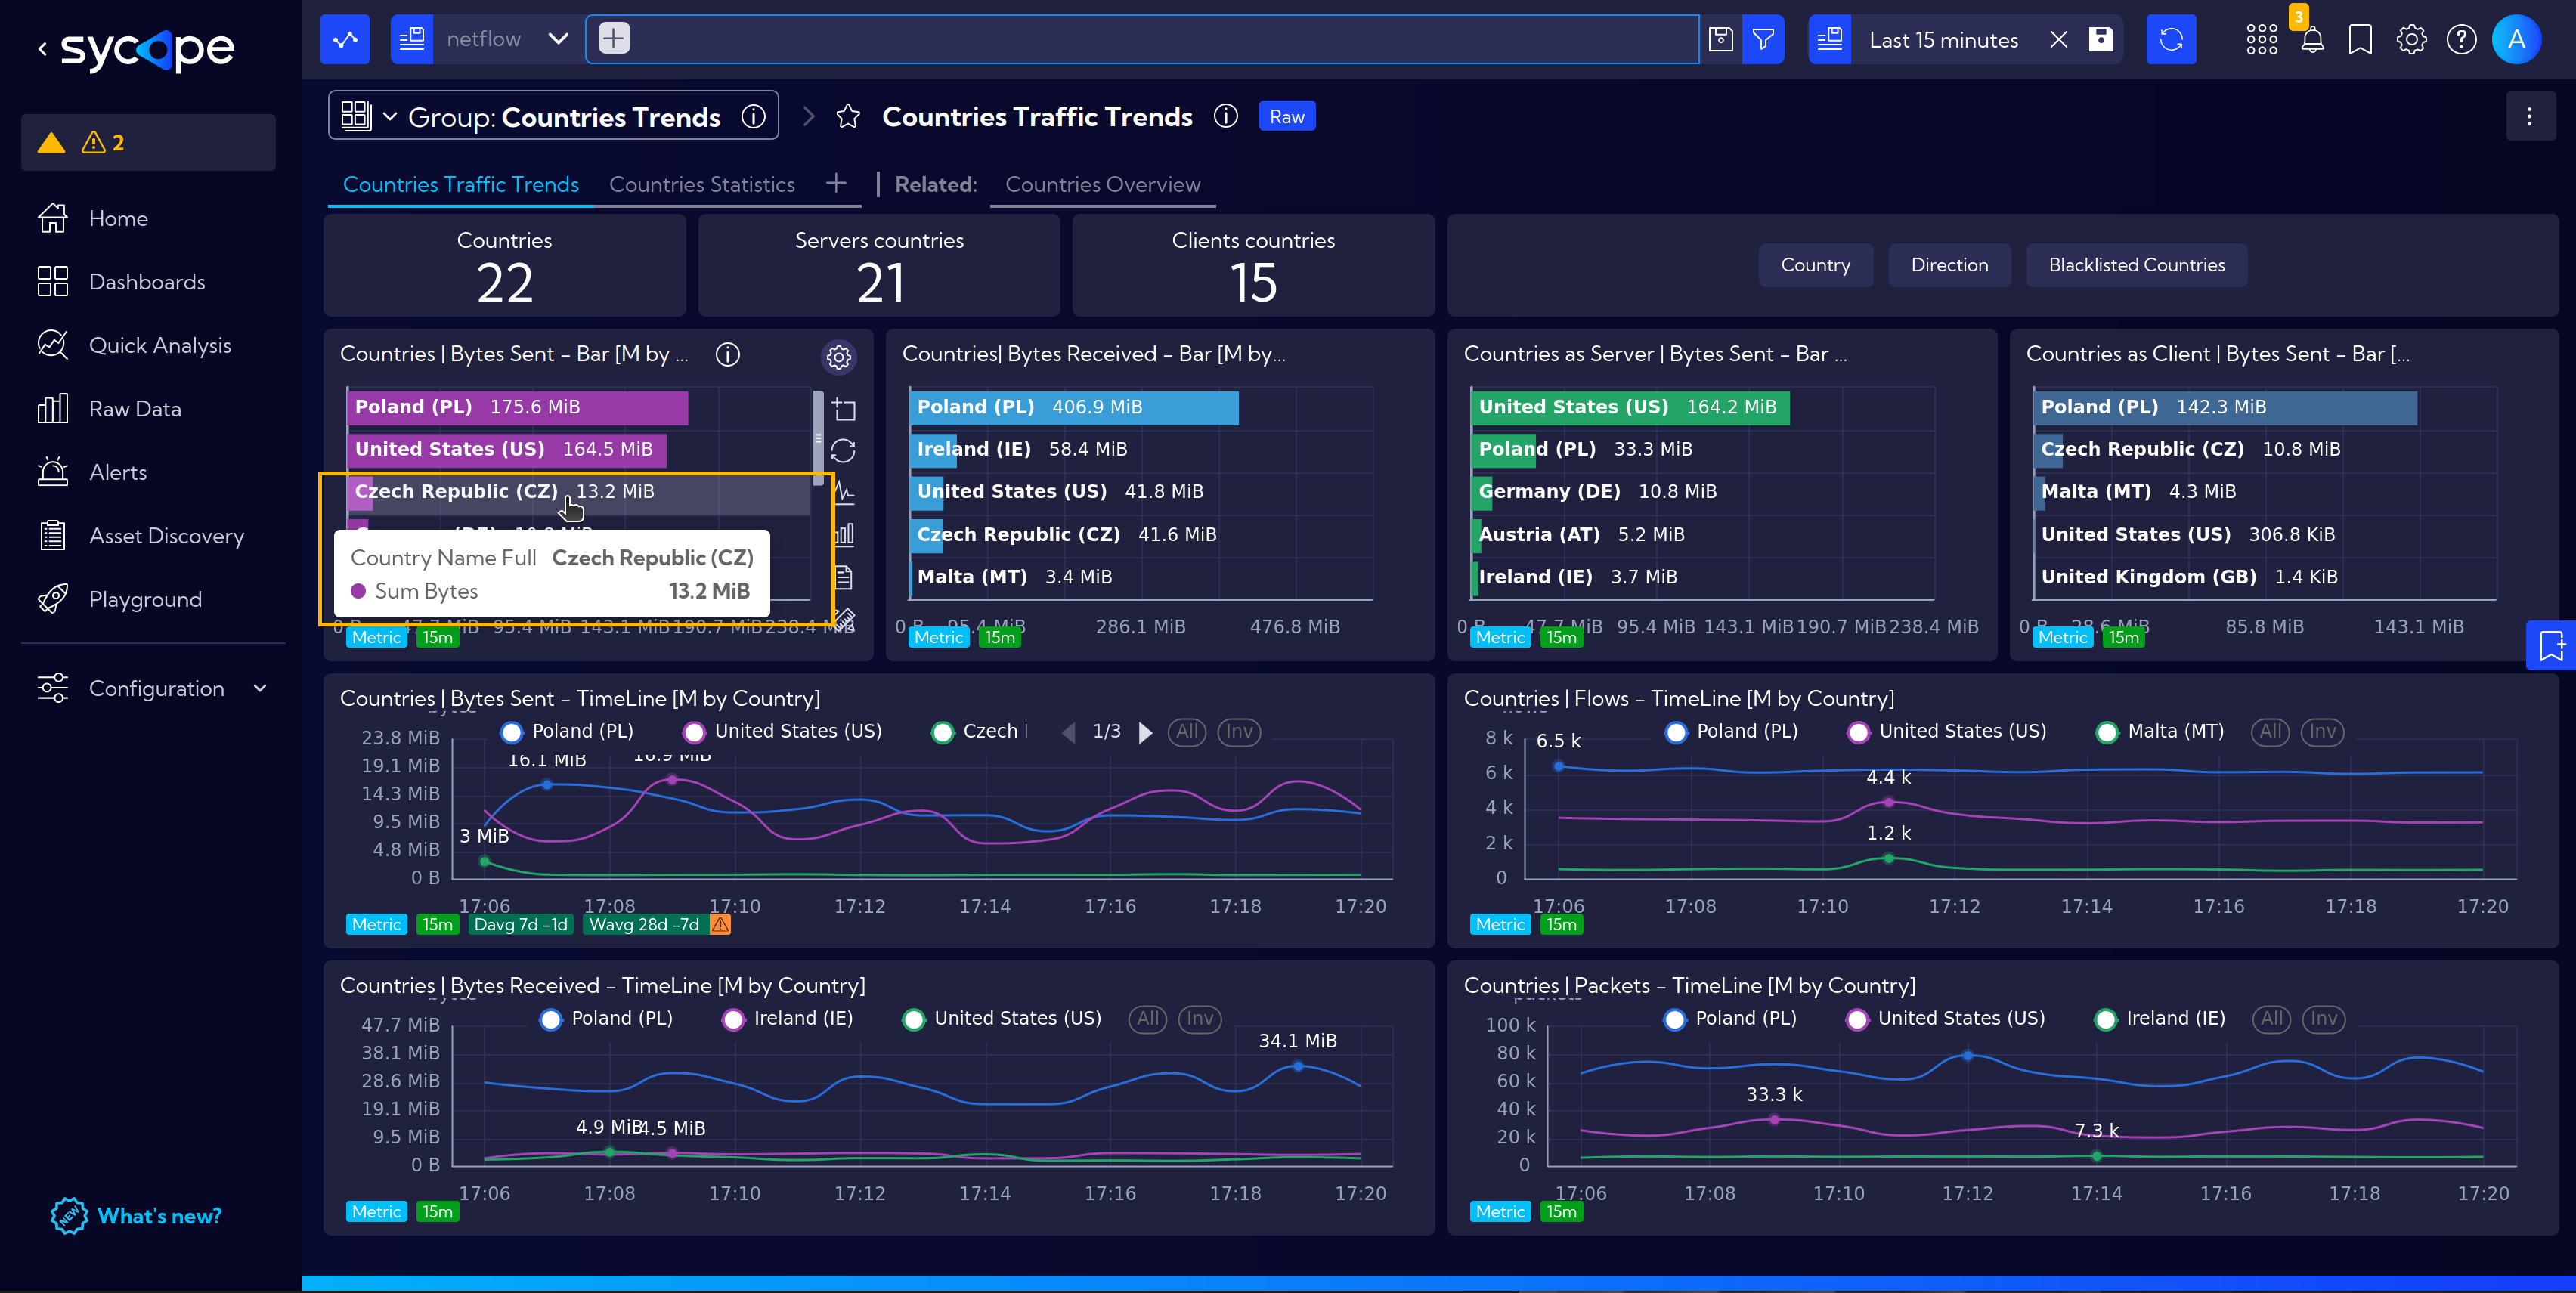Toggle Malta (MT) series in Flows timeline
Screen dimensions: 2576x1293
(x=2160, y=731)
